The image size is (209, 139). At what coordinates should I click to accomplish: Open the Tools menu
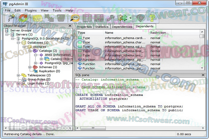tap(57, 10)
